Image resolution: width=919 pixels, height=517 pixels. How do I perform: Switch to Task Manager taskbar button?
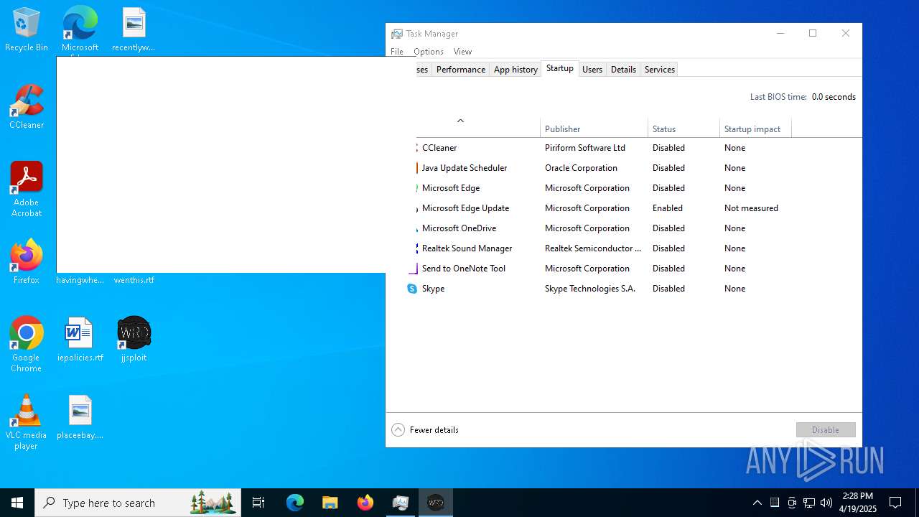coord(401,503)
